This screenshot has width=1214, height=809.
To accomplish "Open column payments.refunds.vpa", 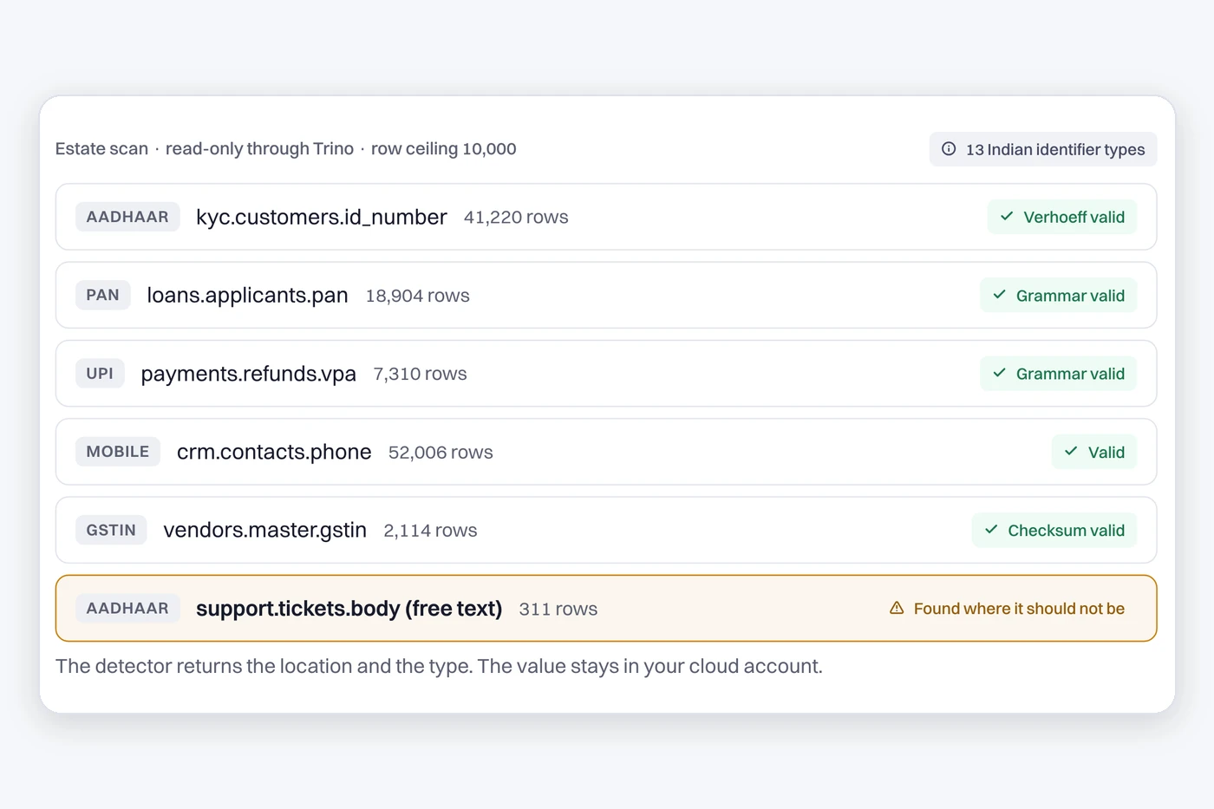I will 249,373.
